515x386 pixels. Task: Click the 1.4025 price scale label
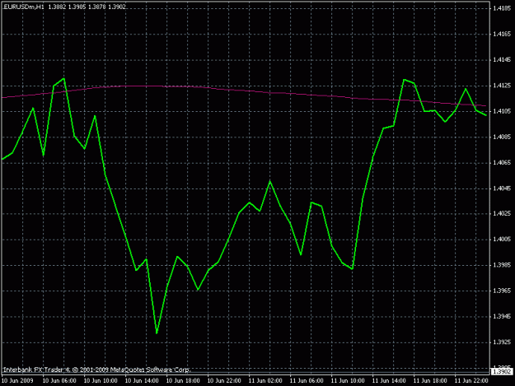click(x=502, y=213)
